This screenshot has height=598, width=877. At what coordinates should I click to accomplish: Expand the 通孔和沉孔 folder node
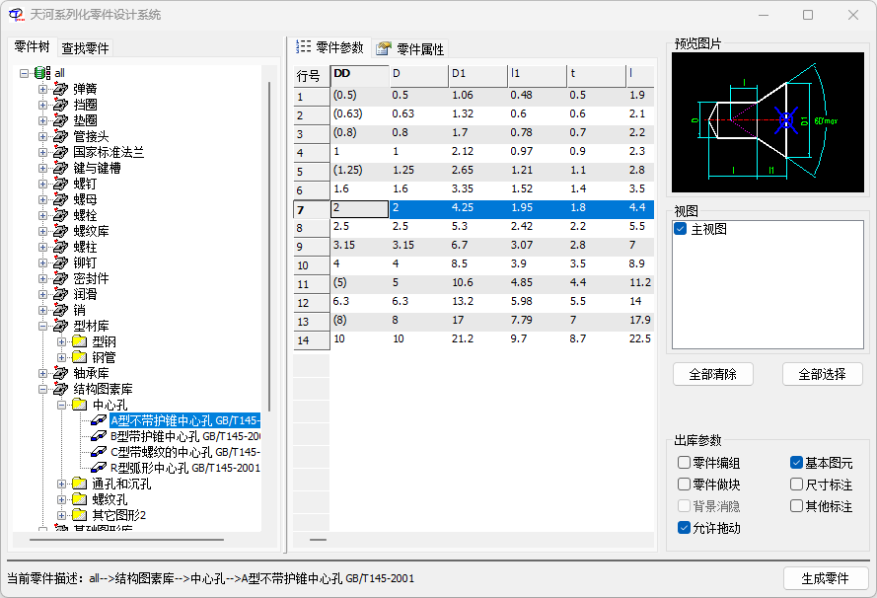pyautogui.click(x=61, y=484)
